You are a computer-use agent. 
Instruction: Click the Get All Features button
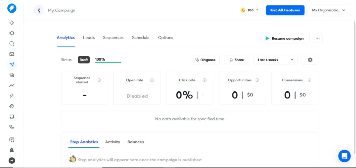click(285, 10)
